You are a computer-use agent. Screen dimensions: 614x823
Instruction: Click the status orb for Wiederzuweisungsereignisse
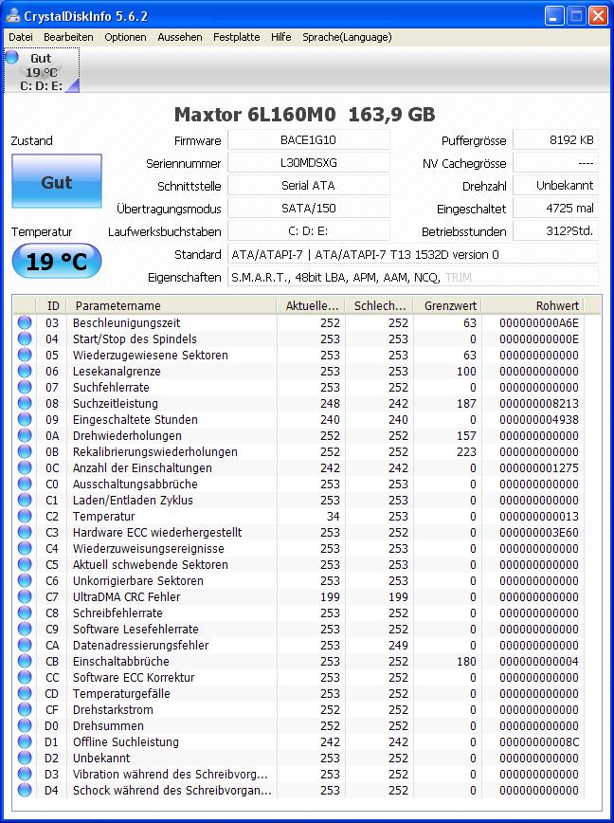click(x=25, y=548)
